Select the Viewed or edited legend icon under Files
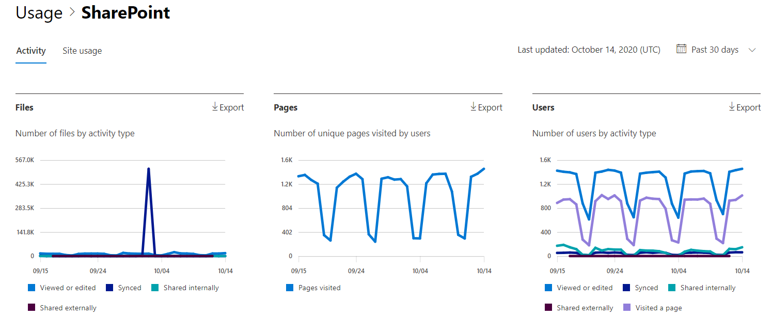 click(x=31, y=288)
